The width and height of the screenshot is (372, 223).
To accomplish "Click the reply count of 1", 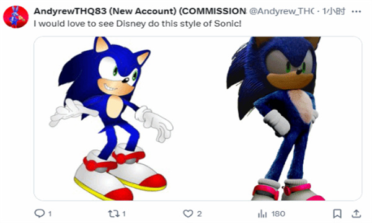I will 50,214.
